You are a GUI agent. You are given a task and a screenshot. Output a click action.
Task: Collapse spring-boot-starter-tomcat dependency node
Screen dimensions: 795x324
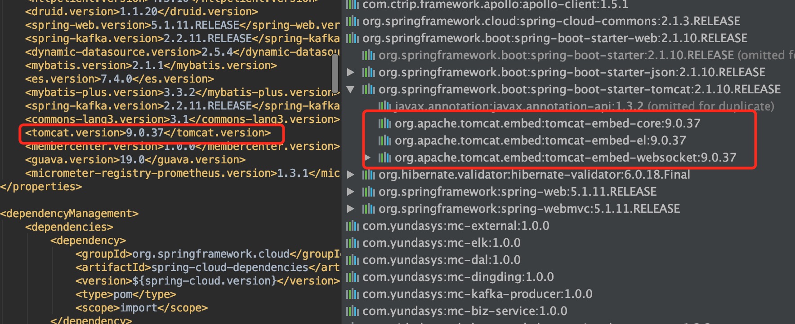pyautogui.click(x=351, y=89)
